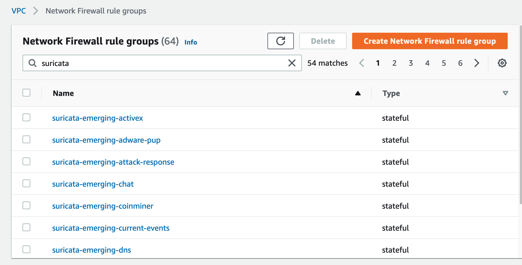The image size is (522, 265).
Task: Open the Type column filter dropdown
Action: tap(505, 93)
